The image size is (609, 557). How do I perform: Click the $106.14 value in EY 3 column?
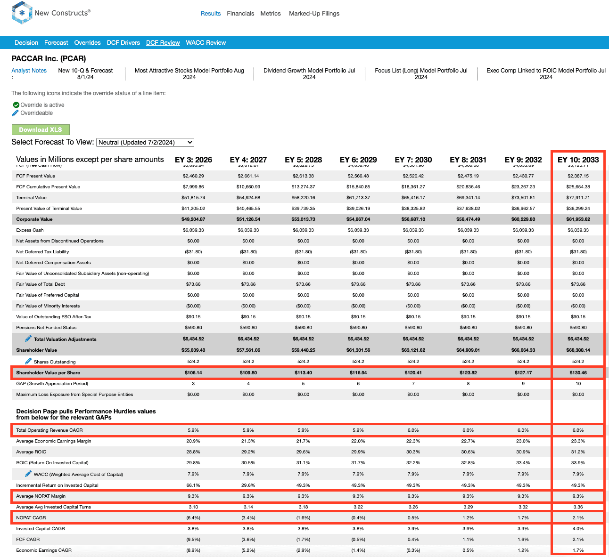tap(193, 373)
